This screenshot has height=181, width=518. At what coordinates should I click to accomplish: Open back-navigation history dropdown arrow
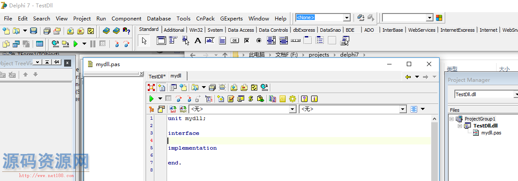click(x=417, y=77)
